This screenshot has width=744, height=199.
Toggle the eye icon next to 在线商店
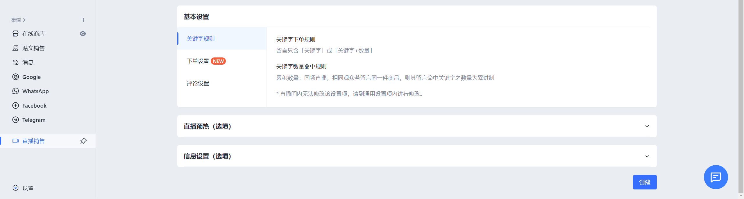tap(83, 34)
